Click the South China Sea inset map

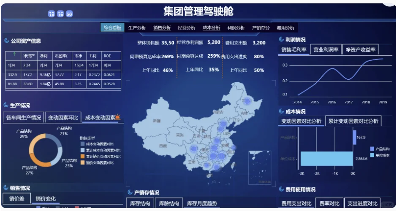[260, 168]
